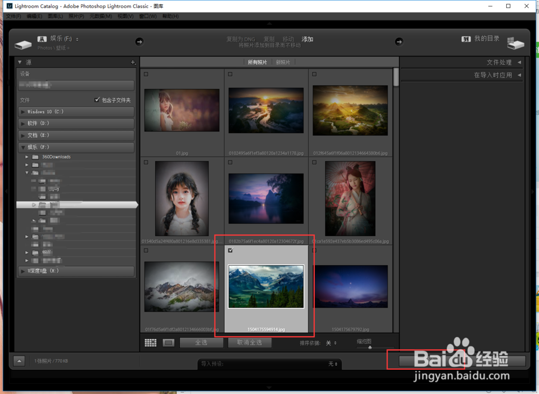Check the 01.jpg thumbnail checkbox
This screenshot has width=539, height=394.
[x=146, y=74]
